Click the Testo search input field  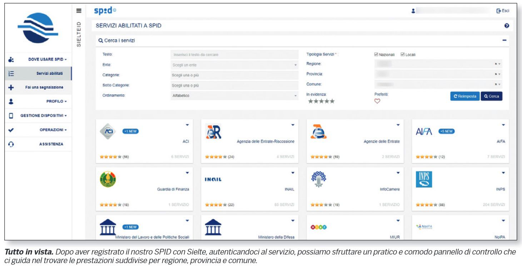(x=234, y=55)
